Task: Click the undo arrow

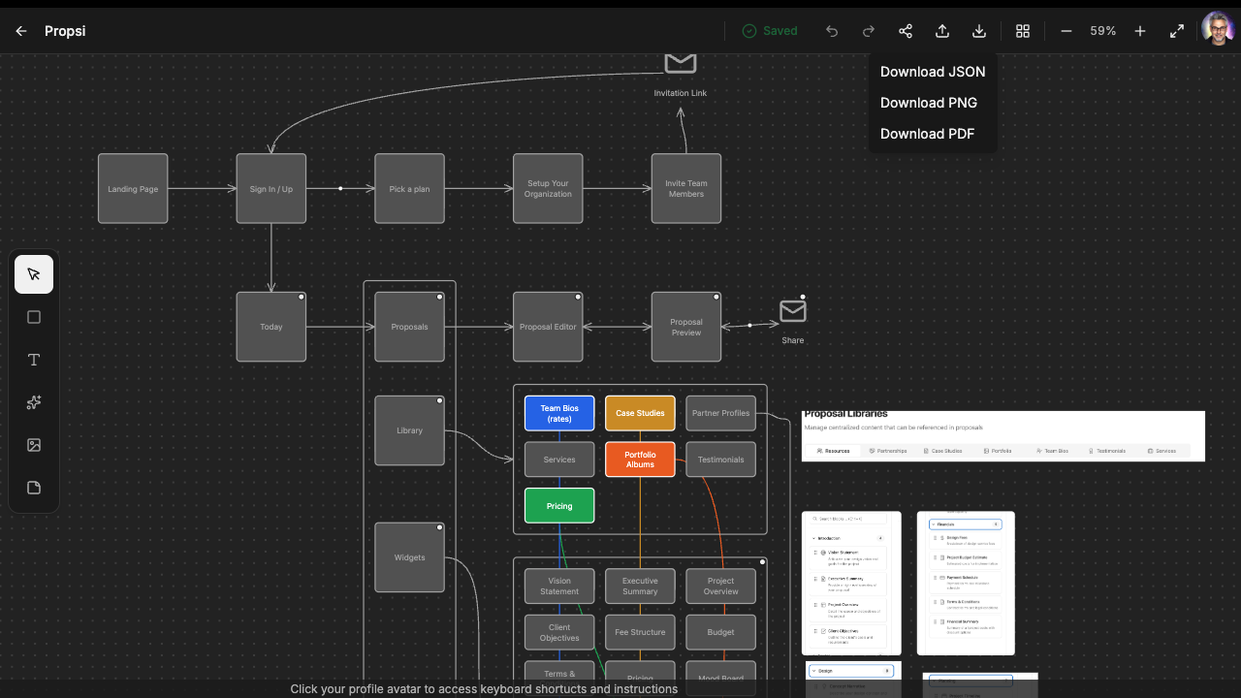Action: (x=832, y=31)
